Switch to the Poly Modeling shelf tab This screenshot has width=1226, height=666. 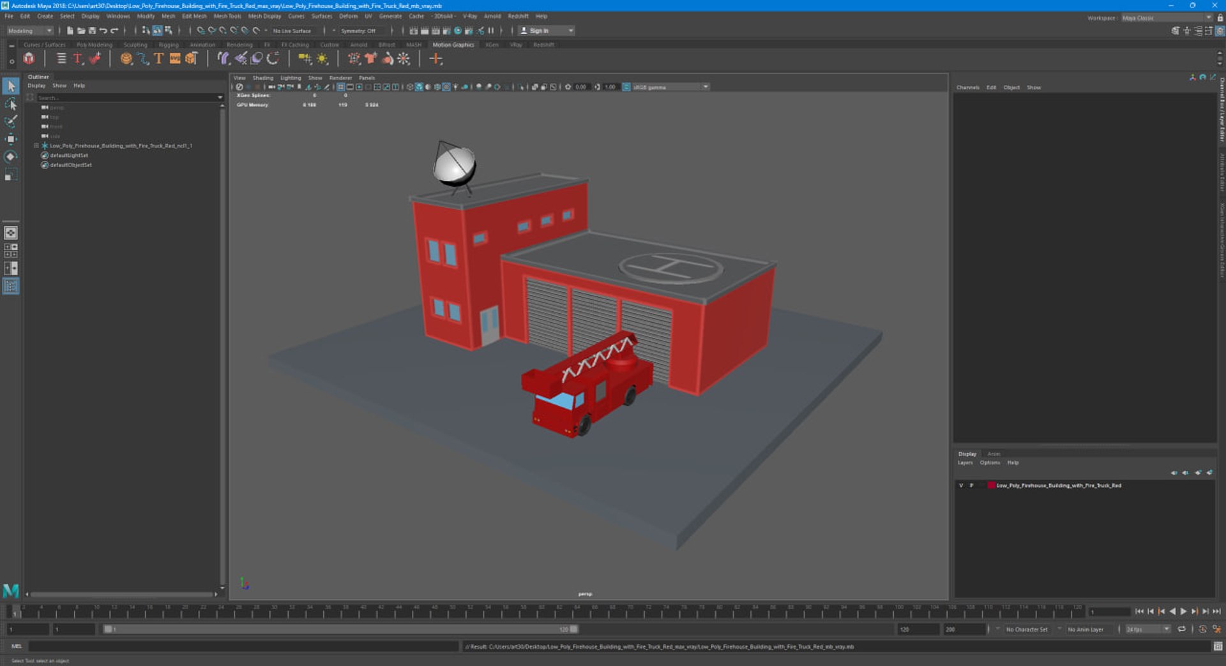tap(94, 45)
